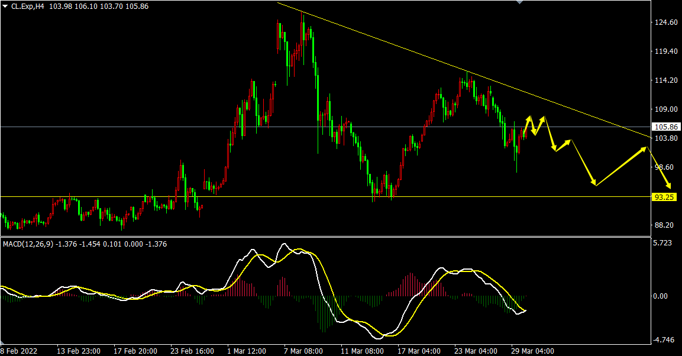Select the 105.86 current price tag

[665, 127]
